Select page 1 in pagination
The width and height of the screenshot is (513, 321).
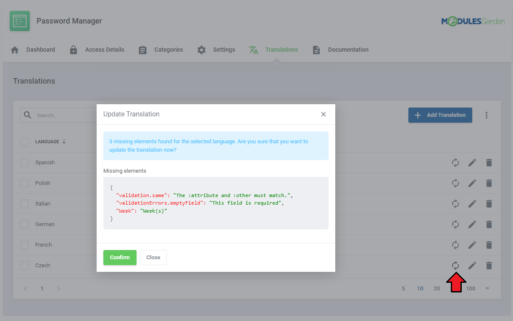coord(42,289)
